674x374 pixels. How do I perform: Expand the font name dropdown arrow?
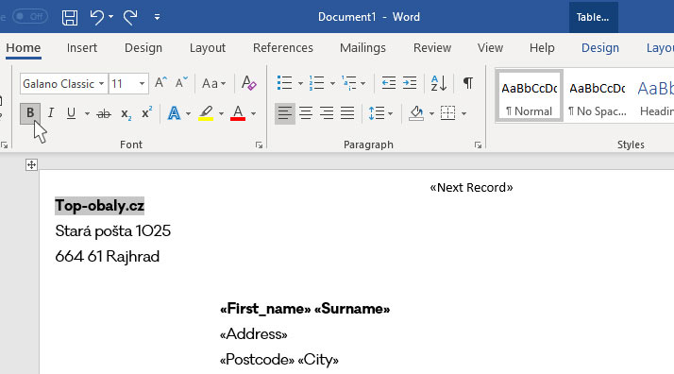(x=101, y=83)
